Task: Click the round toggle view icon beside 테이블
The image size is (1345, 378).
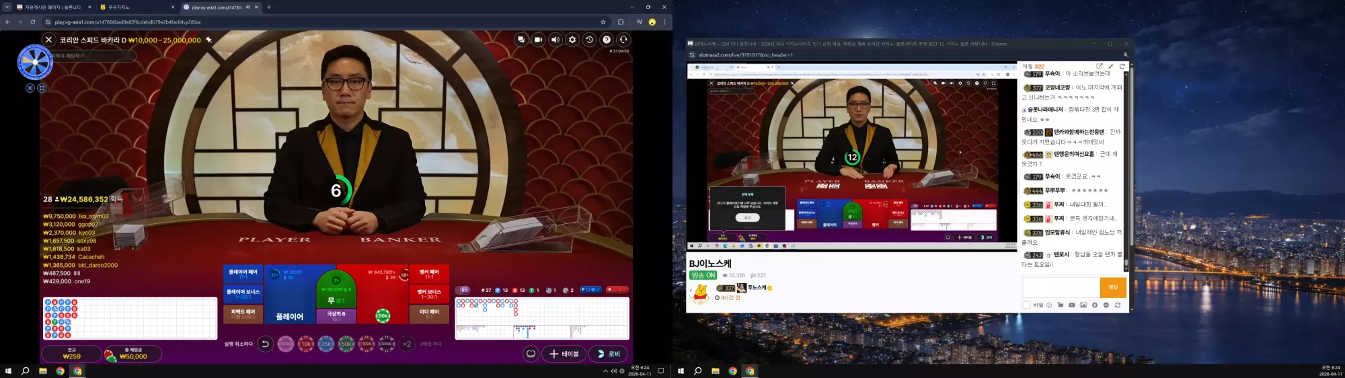Action: tap(531, 354)
